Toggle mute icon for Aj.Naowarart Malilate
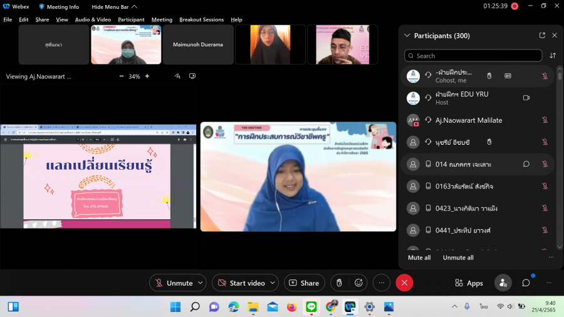Screen dimensions: 564x317 (545, 120)
